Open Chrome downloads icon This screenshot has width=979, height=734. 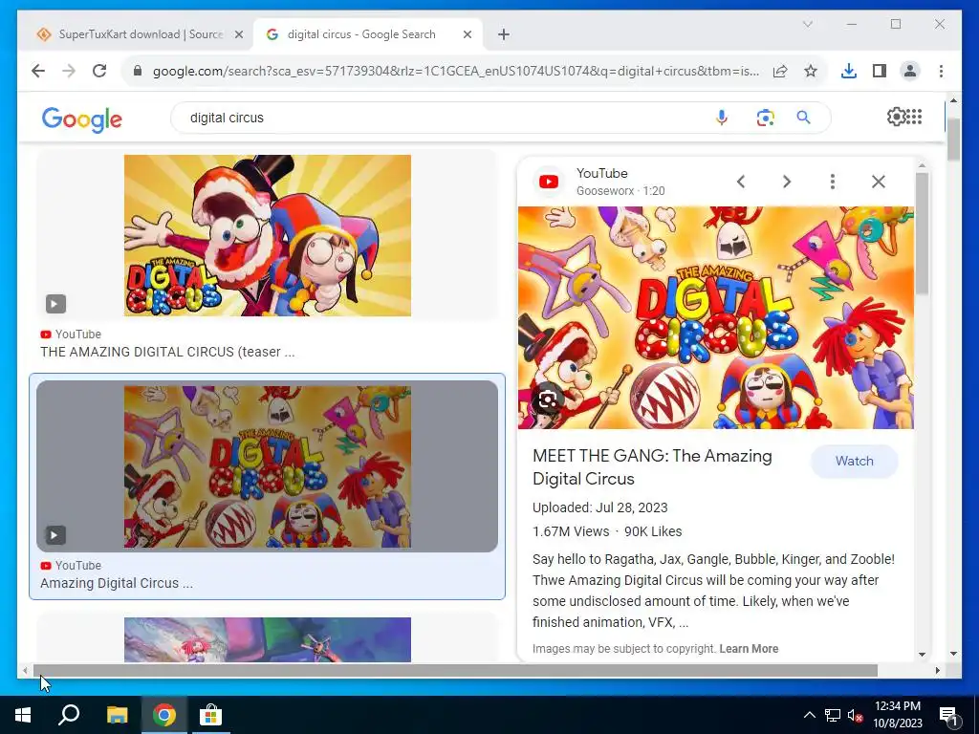click(x=849, y=71)
